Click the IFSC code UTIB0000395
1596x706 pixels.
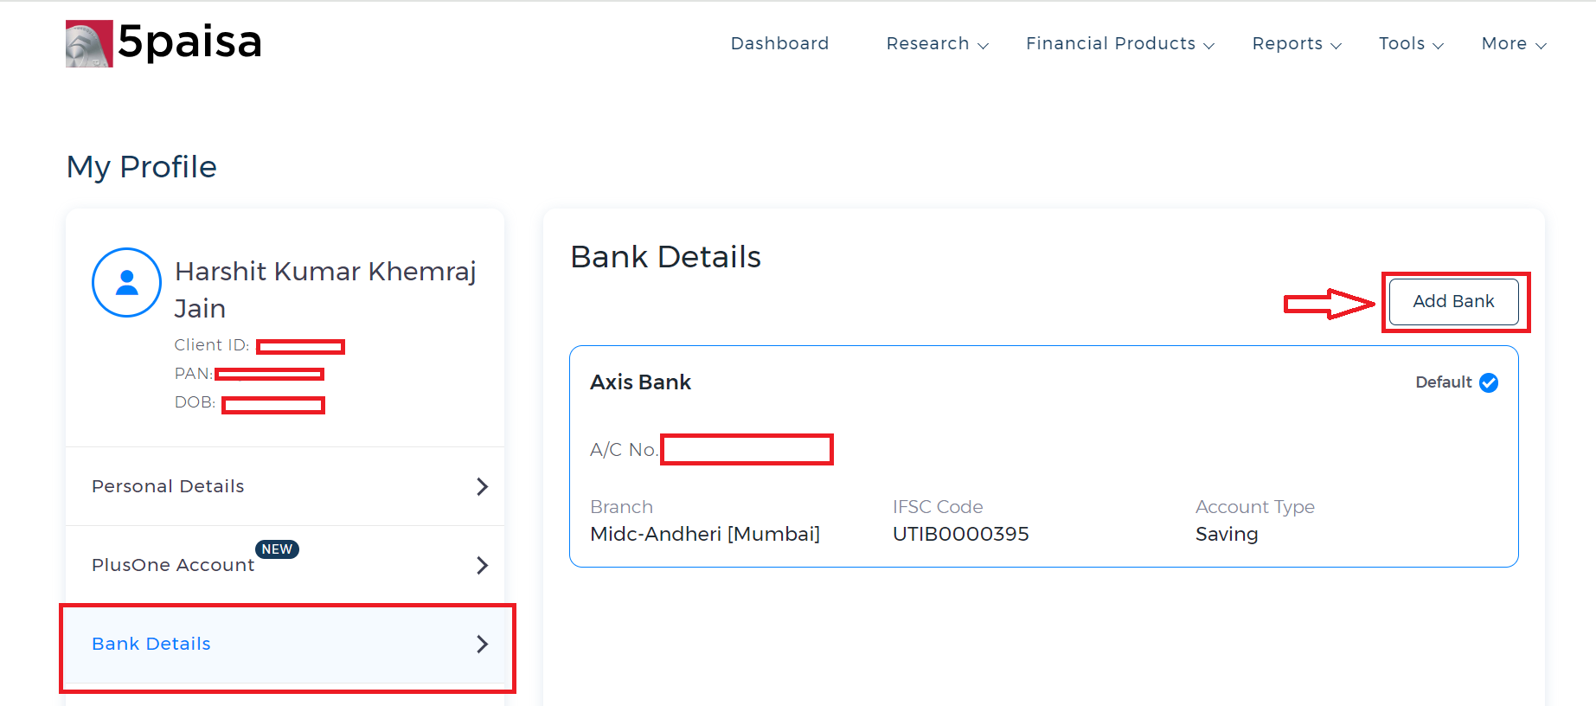coord(960,534)
